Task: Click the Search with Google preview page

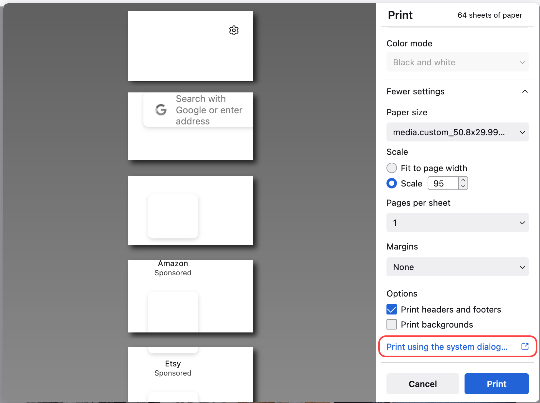Action: click(190, 126)
